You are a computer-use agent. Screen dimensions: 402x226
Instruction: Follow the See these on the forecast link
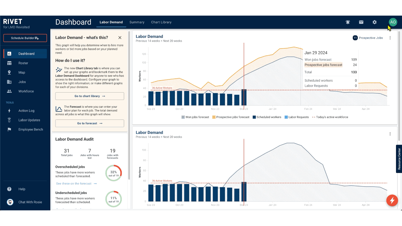76,184
